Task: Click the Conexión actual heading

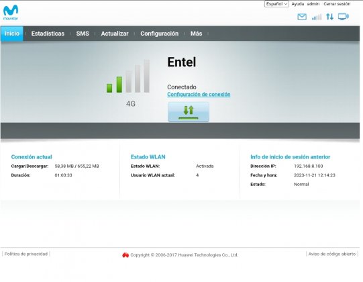Action: click(x=32, y=157)
